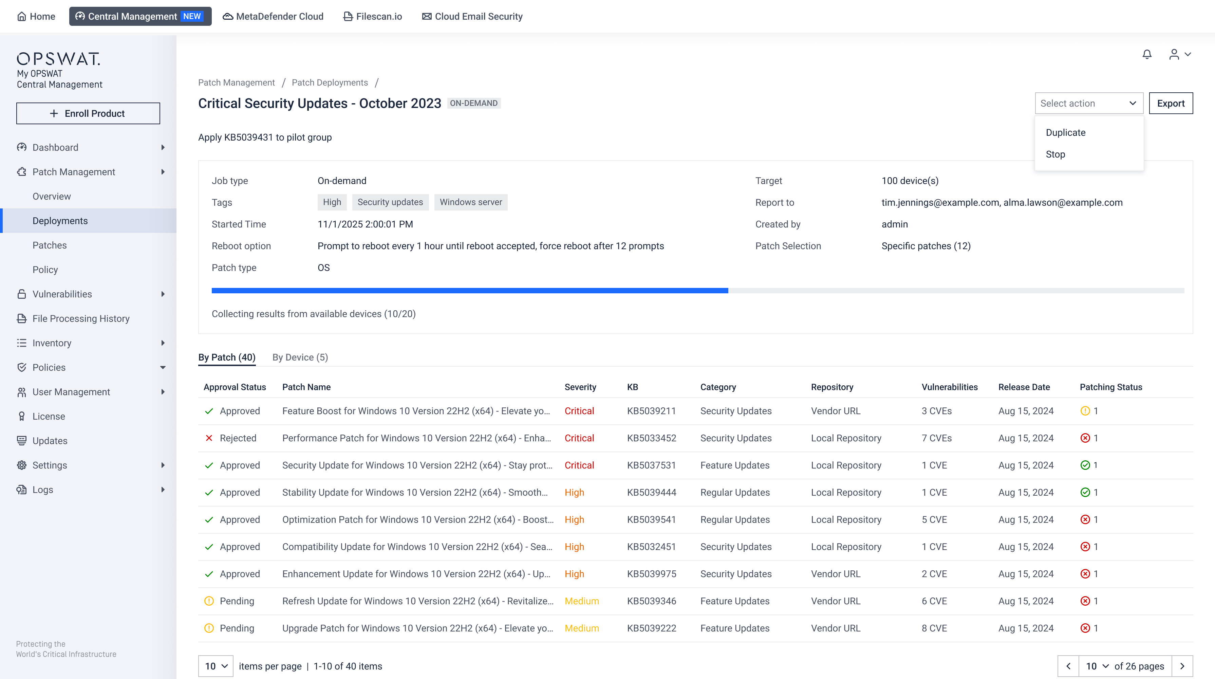
Task: Click the deployment progress bar
Action: tap(697, 291)
